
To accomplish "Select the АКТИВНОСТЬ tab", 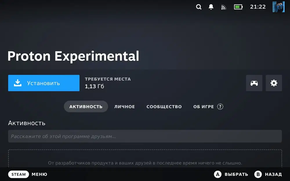I will pyautogui.click(x=86, y=107).
